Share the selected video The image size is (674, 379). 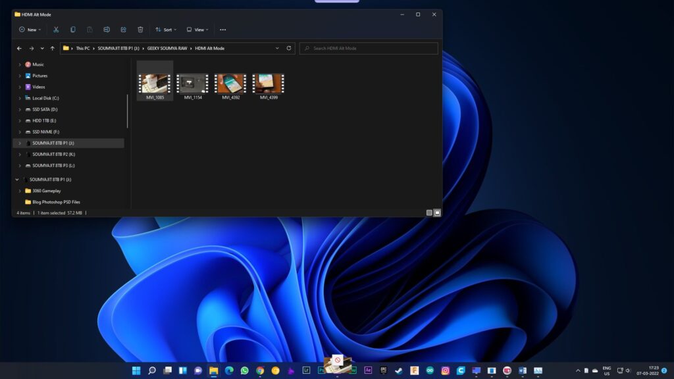point(123,30)
